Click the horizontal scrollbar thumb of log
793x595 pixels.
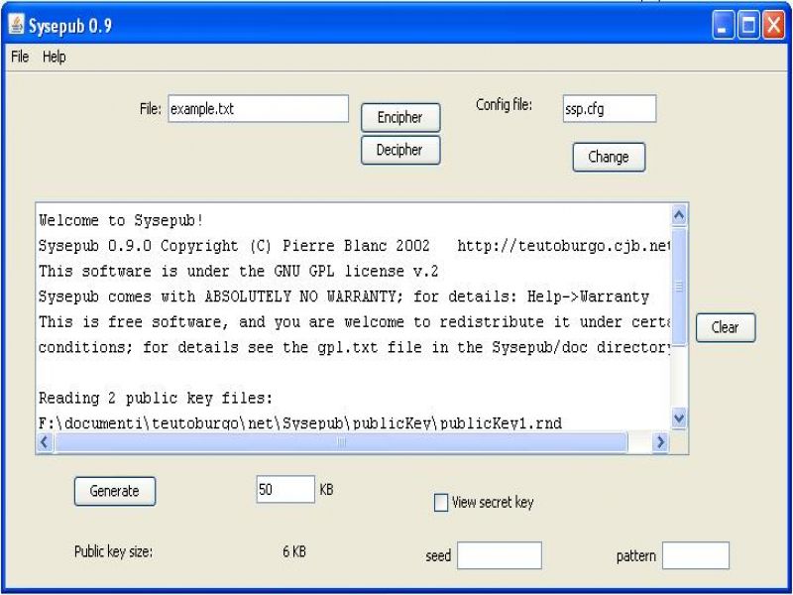[341, 442]
